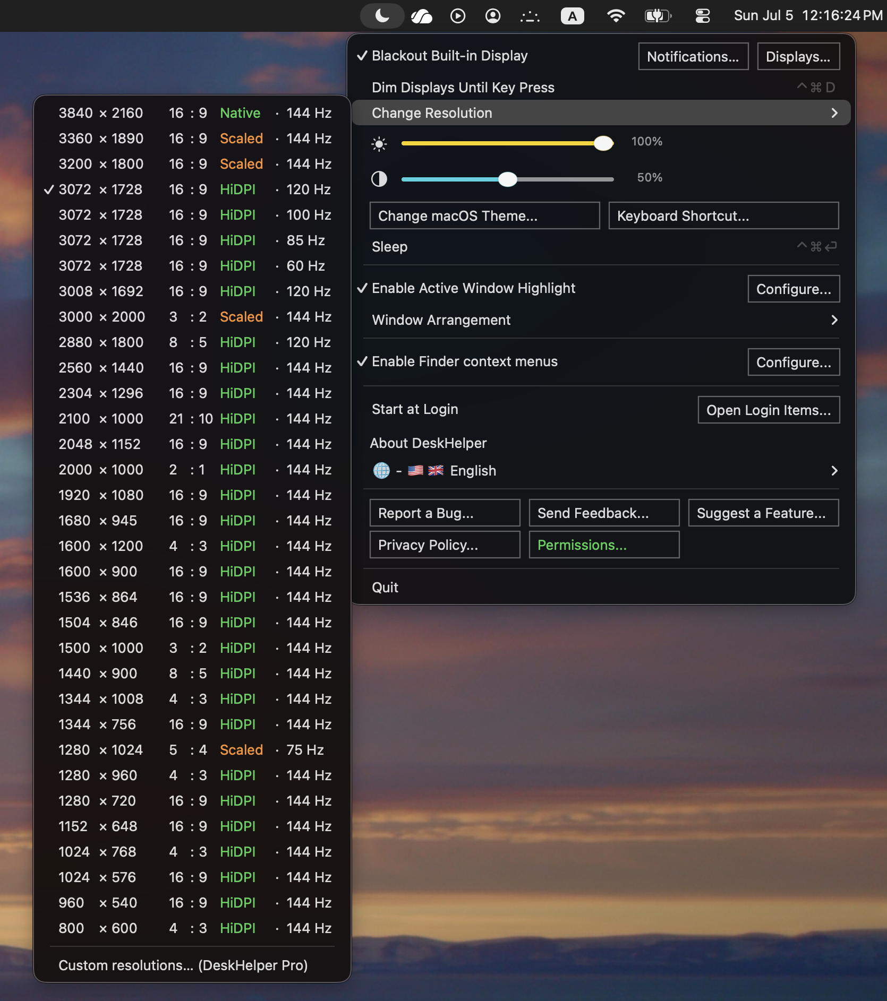The image size is (887, 1001).
Task: Expand the English language submenu chevron
Action: [x=834, y=471]
